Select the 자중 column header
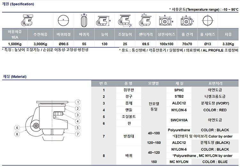240x167 pixels. point(228,34)
